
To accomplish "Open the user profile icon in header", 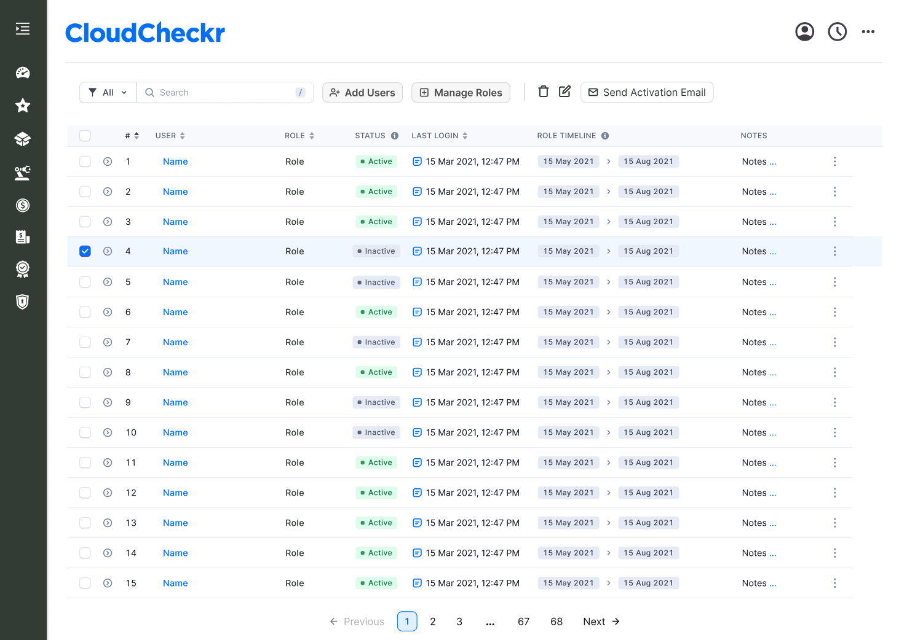I will tap(804, 31).
